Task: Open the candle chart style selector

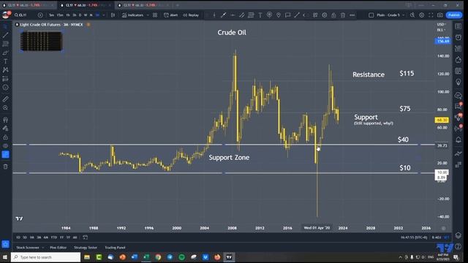Action: tap(113, 15)
